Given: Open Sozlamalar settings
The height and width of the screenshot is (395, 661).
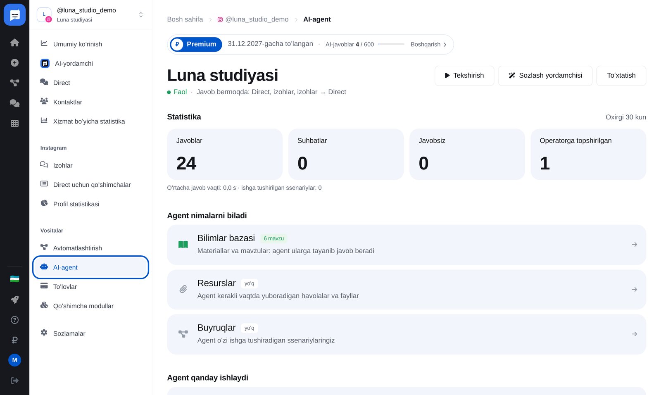Looking at the screenshot, I should [x=90, y=333].
